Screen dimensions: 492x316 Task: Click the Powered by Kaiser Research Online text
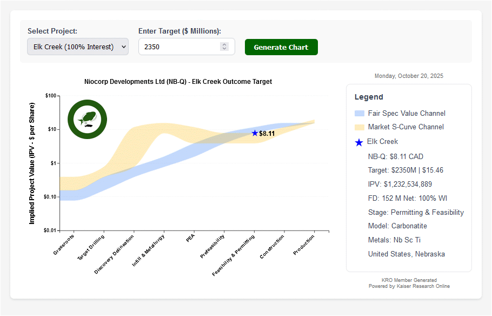pyautogui.click(x=409, y=286)
